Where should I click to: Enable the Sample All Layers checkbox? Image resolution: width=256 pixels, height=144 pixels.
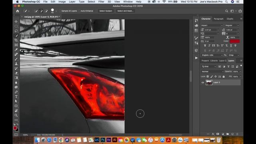click(60, 11)
